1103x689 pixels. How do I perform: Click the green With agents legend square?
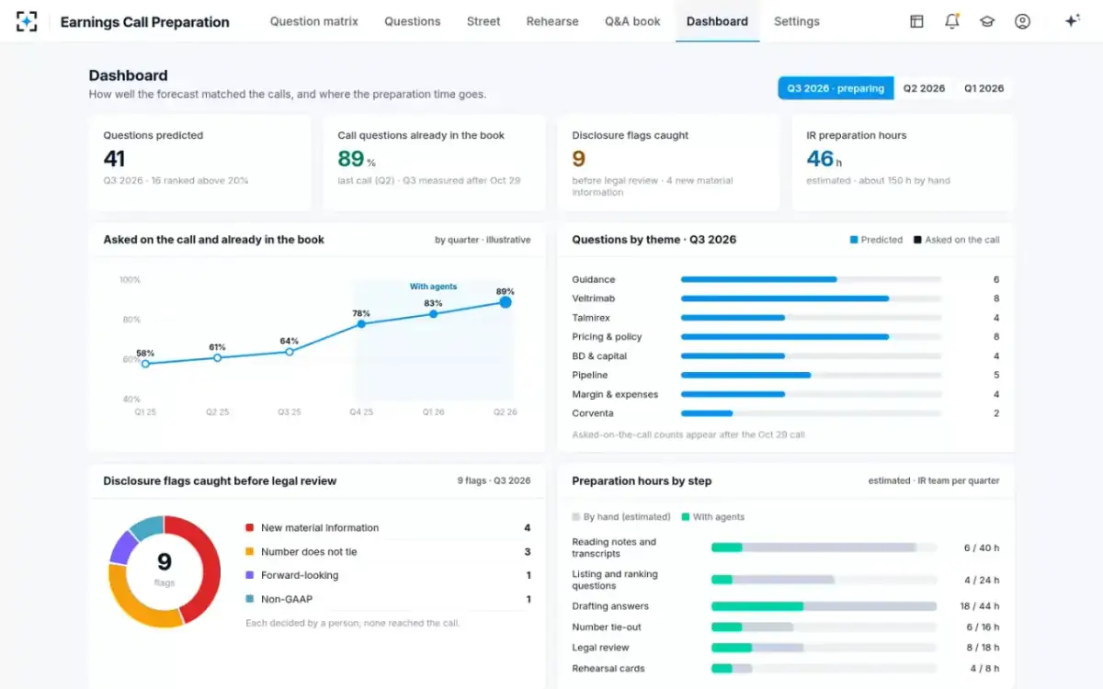tap(685, 517)
